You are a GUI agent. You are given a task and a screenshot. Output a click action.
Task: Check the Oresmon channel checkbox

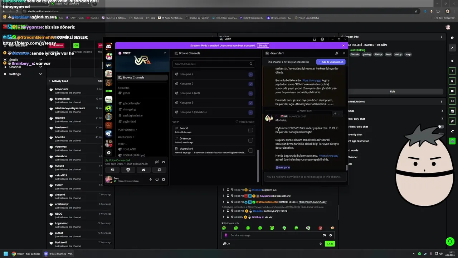pos(250,140)
